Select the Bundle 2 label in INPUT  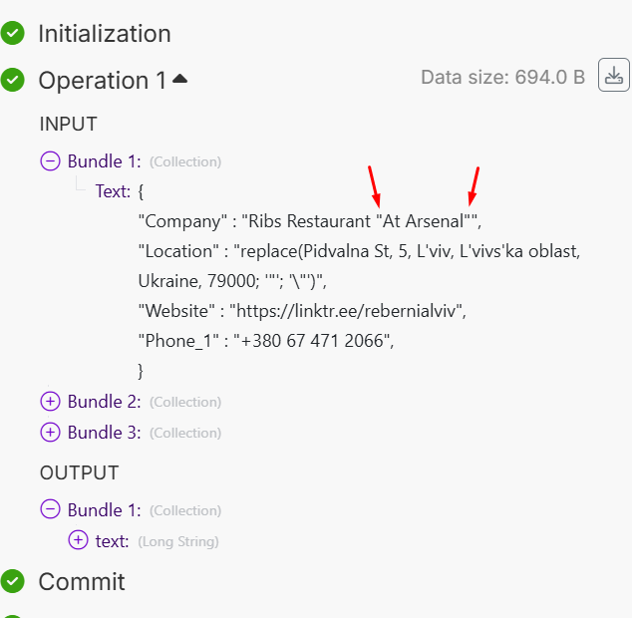coord(104,402)
